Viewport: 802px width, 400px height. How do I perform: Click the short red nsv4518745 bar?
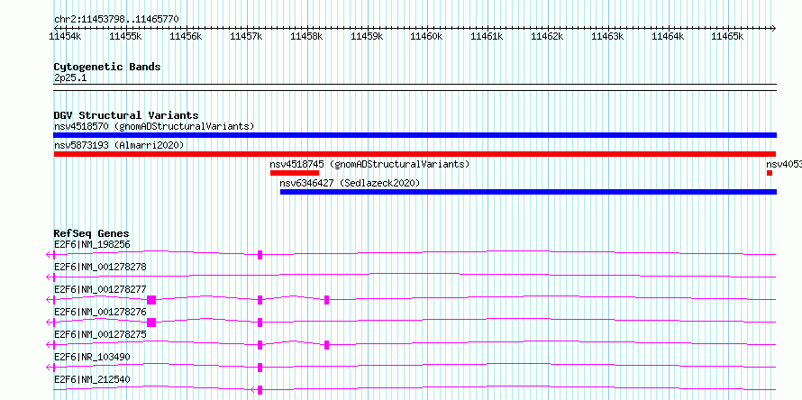coord(295,173)
